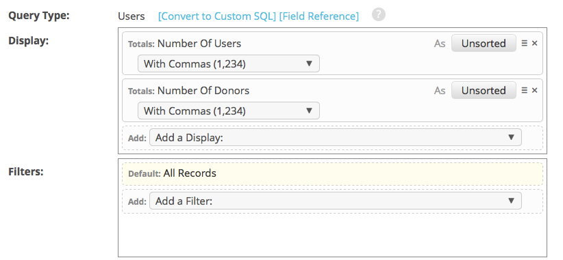Click reorder handle for Number Of Donors
Viewport: 563px width, 260px height.
524,91
